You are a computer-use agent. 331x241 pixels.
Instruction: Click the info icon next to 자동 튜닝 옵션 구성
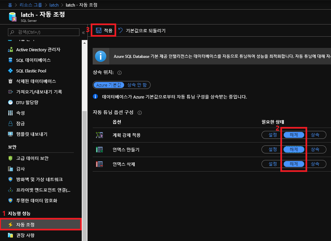140,113
